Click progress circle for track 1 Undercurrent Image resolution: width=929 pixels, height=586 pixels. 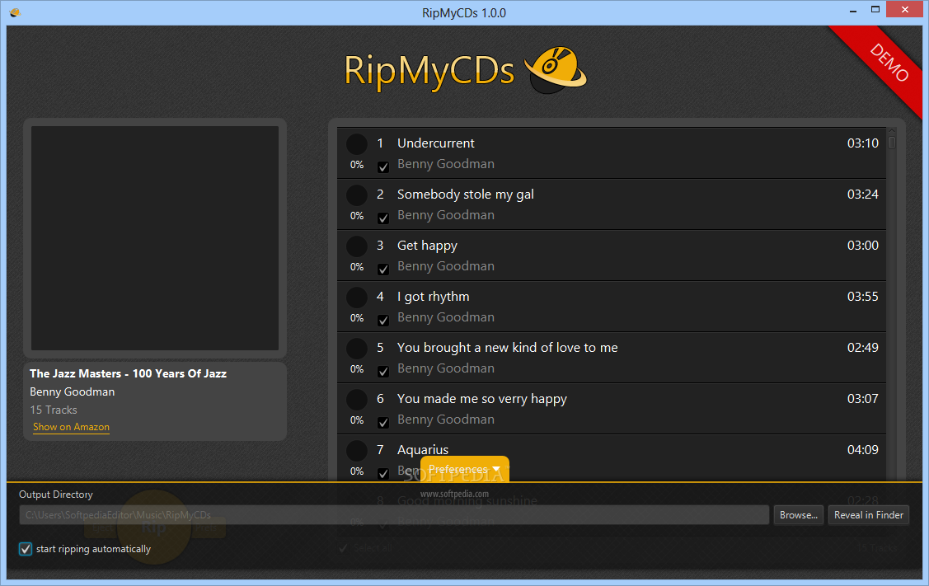(x=357, y=144)
